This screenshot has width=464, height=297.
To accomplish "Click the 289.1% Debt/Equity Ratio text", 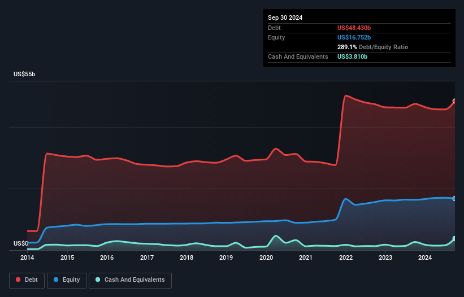I will (372, 47).
